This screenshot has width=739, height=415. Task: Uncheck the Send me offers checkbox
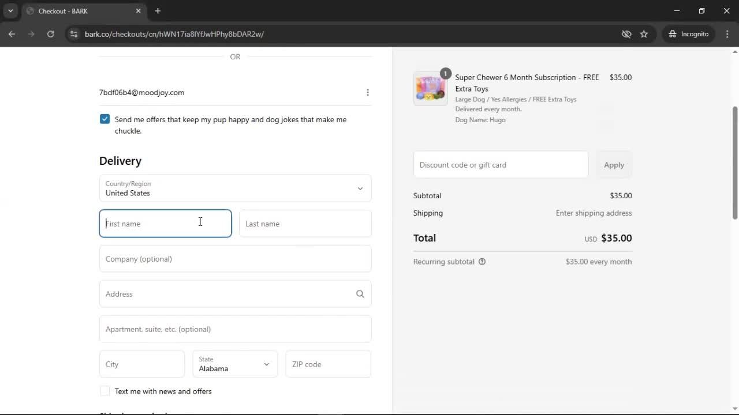pyautogui.click(x=104, y=119)
